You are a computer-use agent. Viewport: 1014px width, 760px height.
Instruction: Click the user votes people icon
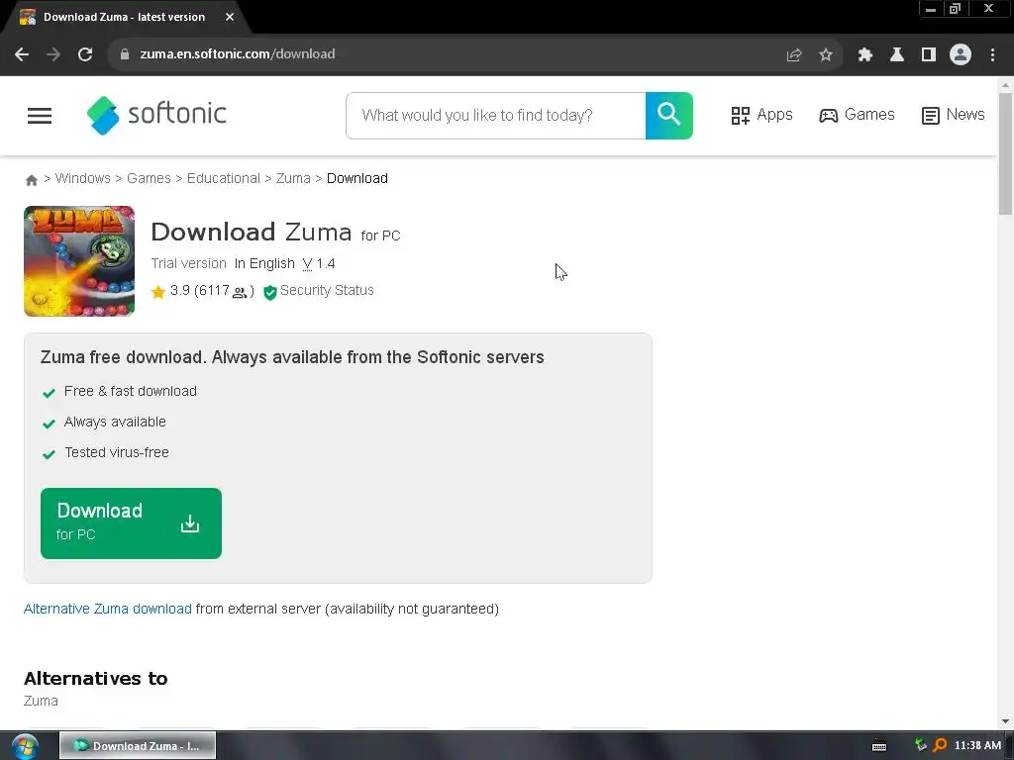click(x=240, y=293)
